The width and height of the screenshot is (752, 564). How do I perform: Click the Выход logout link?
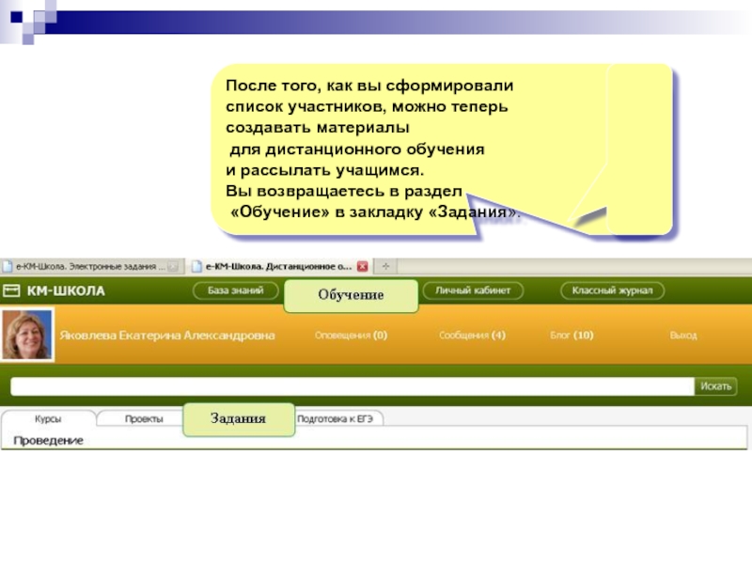coord(683,336)
